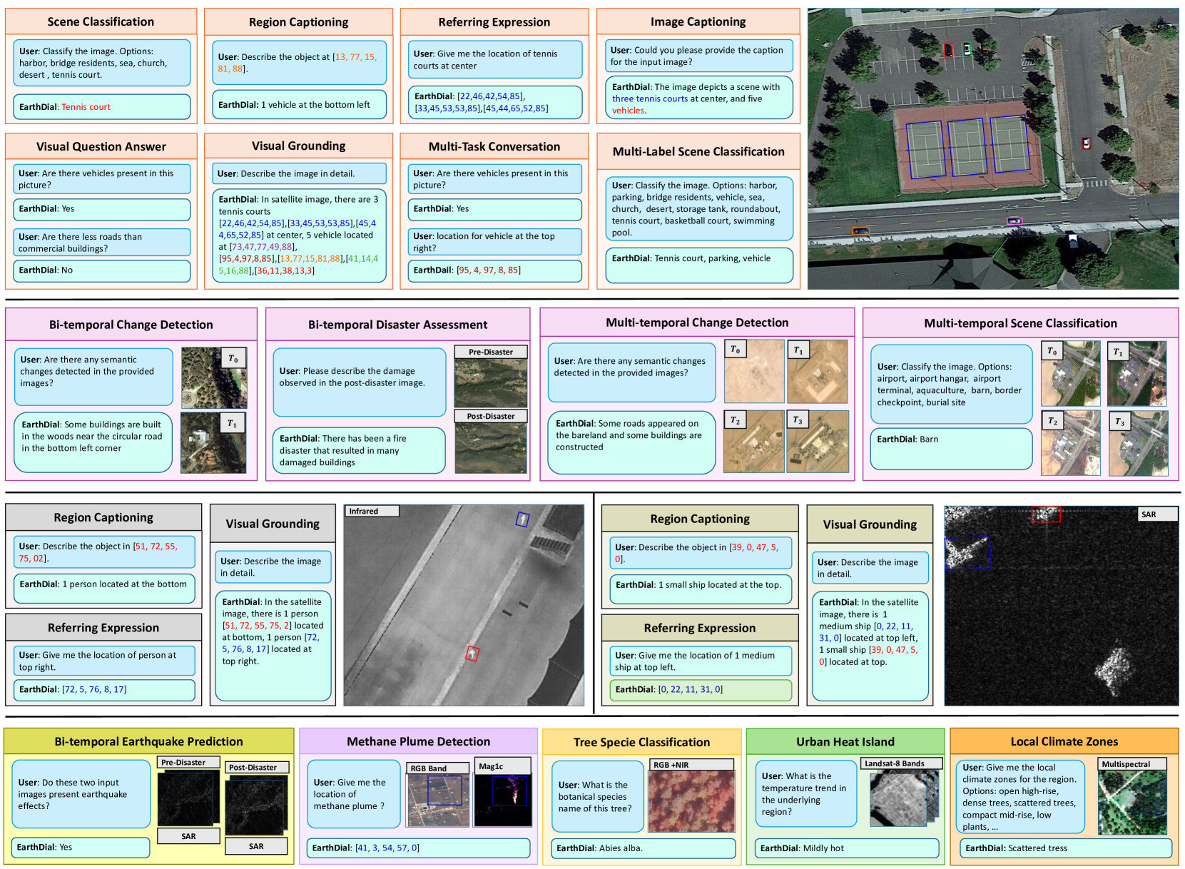Image resolution: width=1185 pixels, height=869 pixels.
Task: Select 'EarthDial: [72, 5, 76, 8, 17]' answer
Action: [104, 690]
